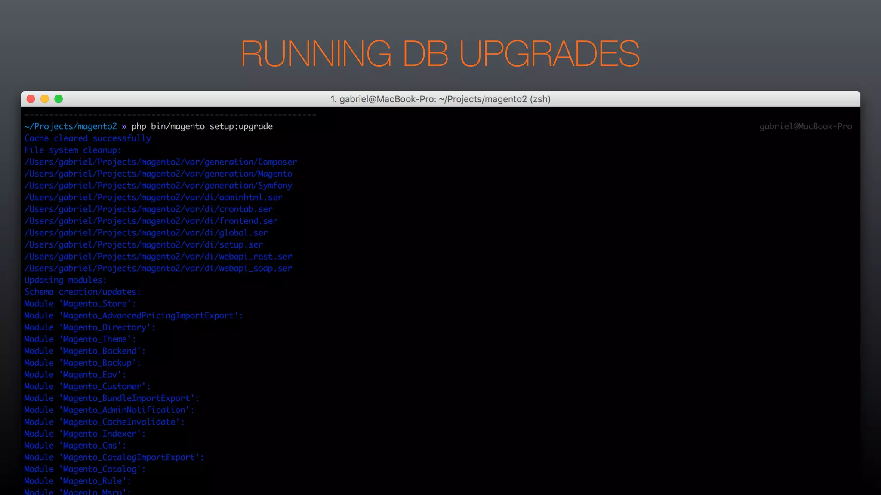Viewport: 881px width, 495px height.
Task: Click 'File system cleanup:' line
Action: [x=73, y=150]
